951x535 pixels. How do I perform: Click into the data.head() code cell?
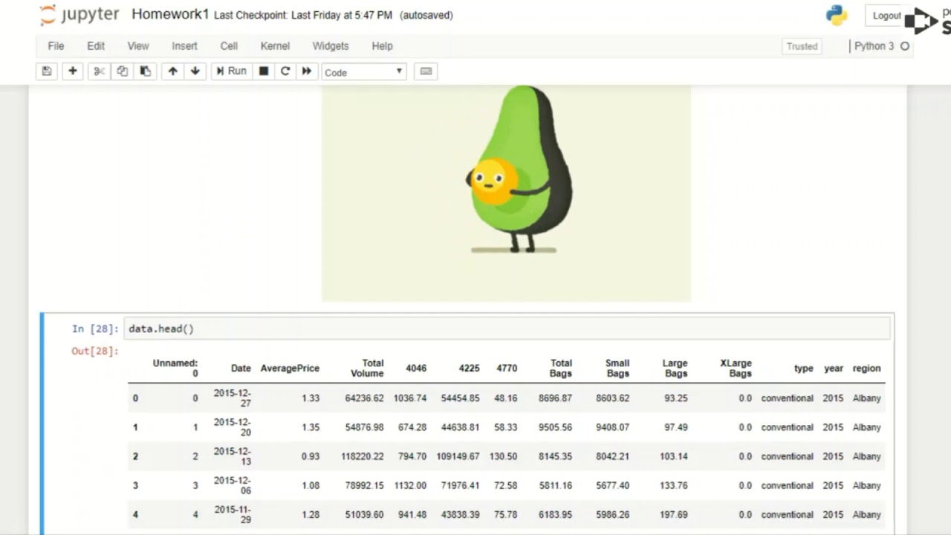(507, 328)
